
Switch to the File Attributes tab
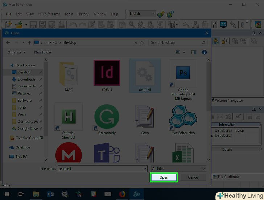tap(226, 177)
